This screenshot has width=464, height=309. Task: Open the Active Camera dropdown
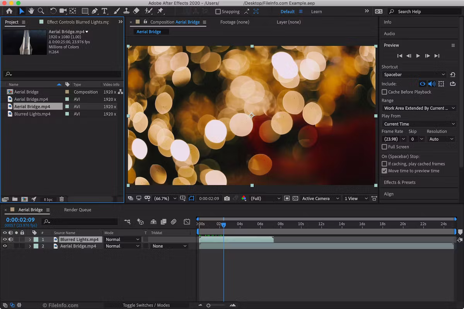(317, 198)
